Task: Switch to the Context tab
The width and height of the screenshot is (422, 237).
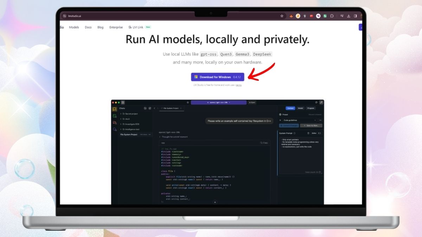Action: [x=290, y=108]
